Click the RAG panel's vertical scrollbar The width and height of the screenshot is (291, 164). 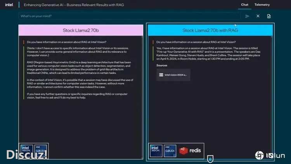tap(272, 97)
